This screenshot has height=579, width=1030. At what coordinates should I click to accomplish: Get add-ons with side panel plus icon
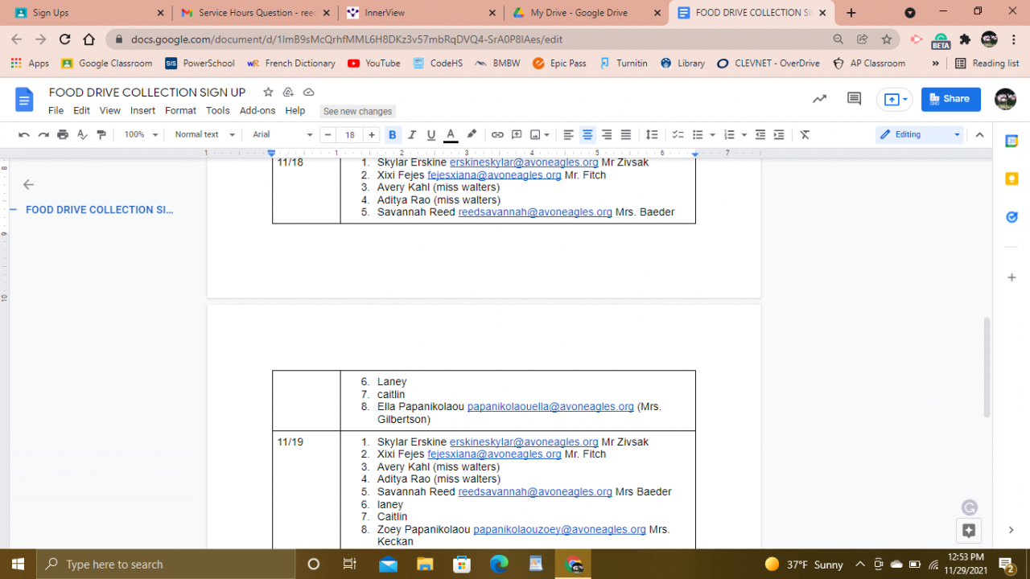(1011, 277)
